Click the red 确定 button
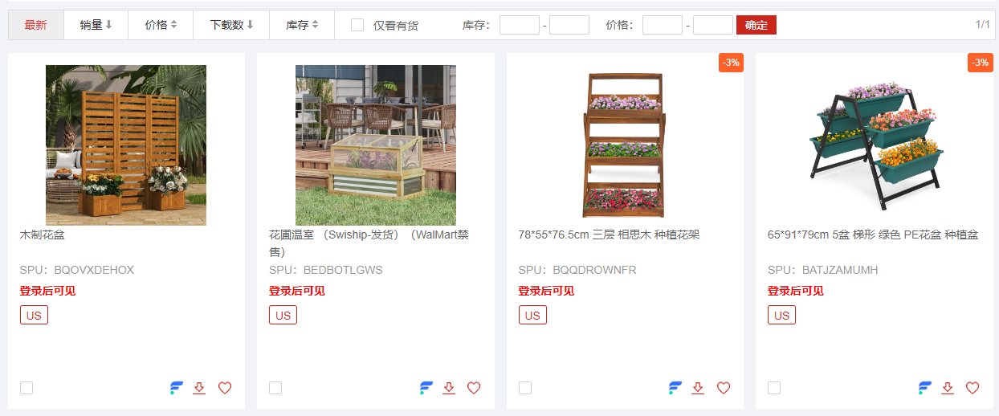The height and width of the screenshot is (416, 999). [756, 25]
